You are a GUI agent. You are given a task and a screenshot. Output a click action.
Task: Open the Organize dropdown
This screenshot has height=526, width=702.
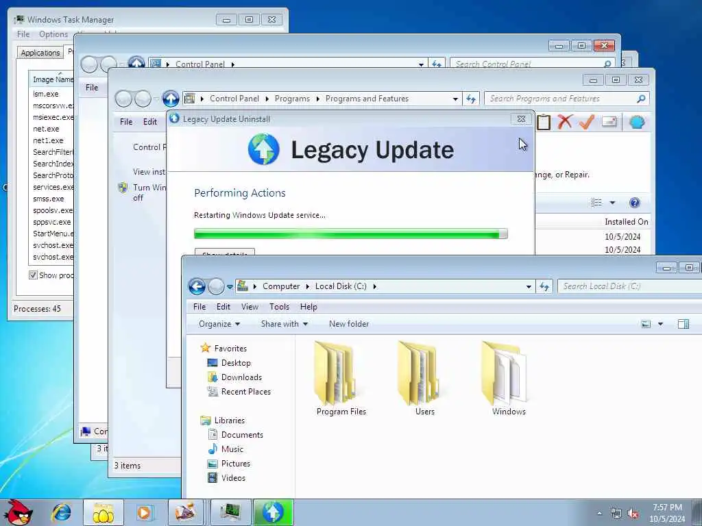[219, 324]
